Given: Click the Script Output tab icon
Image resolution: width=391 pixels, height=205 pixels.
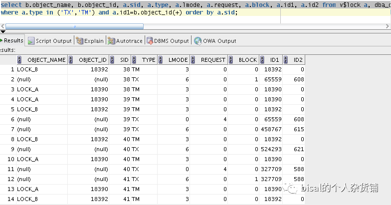Looking at the screenshot, I should 31,41.
